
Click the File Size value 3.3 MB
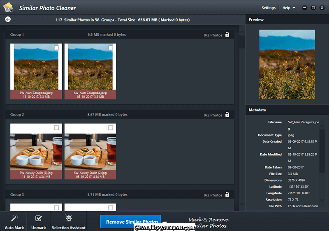pos(293,174)
